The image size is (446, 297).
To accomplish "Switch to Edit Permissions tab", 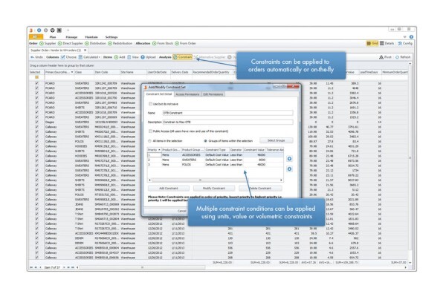I will [213, 94].
